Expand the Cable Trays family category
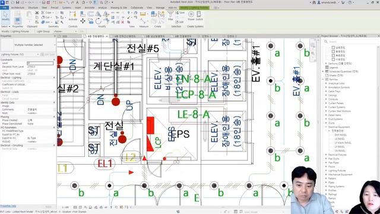The image size is (380, 214). (x=326, y=92)
